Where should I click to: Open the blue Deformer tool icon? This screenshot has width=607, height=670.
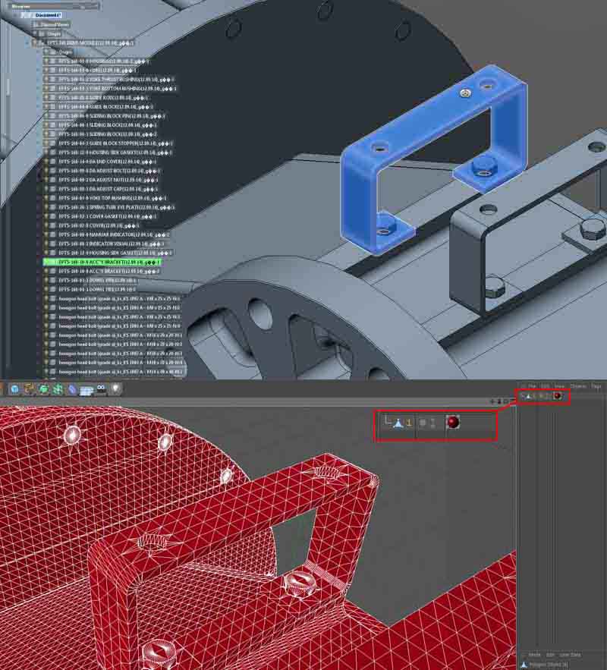pyautogui.click(x=72, y=388)
